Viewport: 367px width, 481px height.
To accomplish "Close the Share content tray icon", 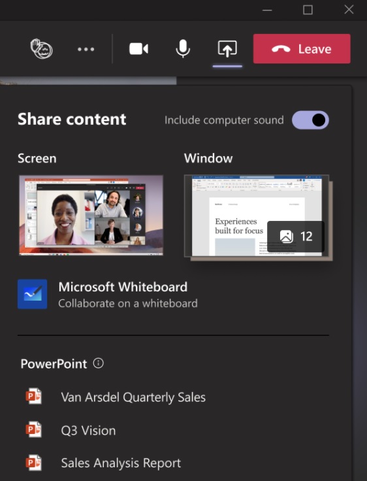I will (227, 49).
